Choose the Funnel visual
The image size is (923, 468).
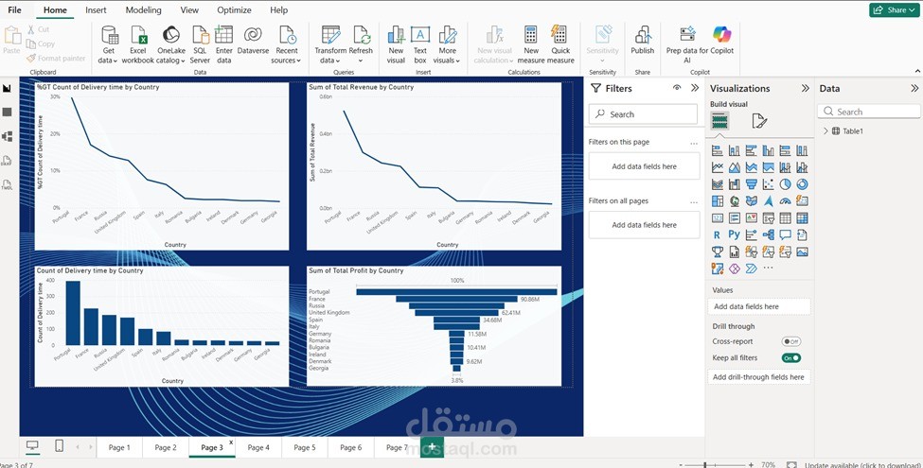pos(751,184)
